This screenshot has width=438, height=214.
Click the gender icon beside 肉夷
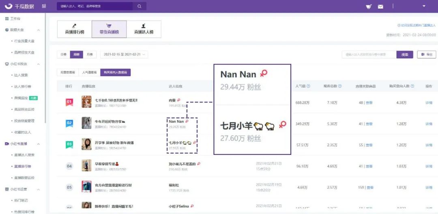pyautogui.click(x=179, y=100)
